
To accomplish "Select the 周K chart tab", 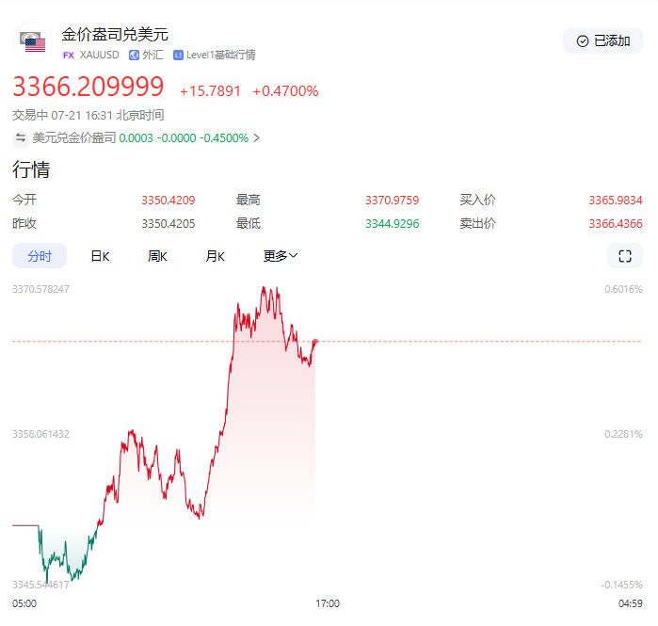I will point(157,256).
